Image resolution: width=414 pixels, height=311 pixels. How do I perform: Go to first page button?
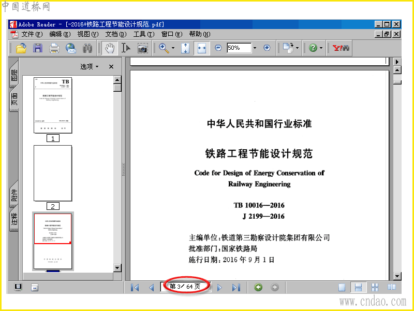135,287
